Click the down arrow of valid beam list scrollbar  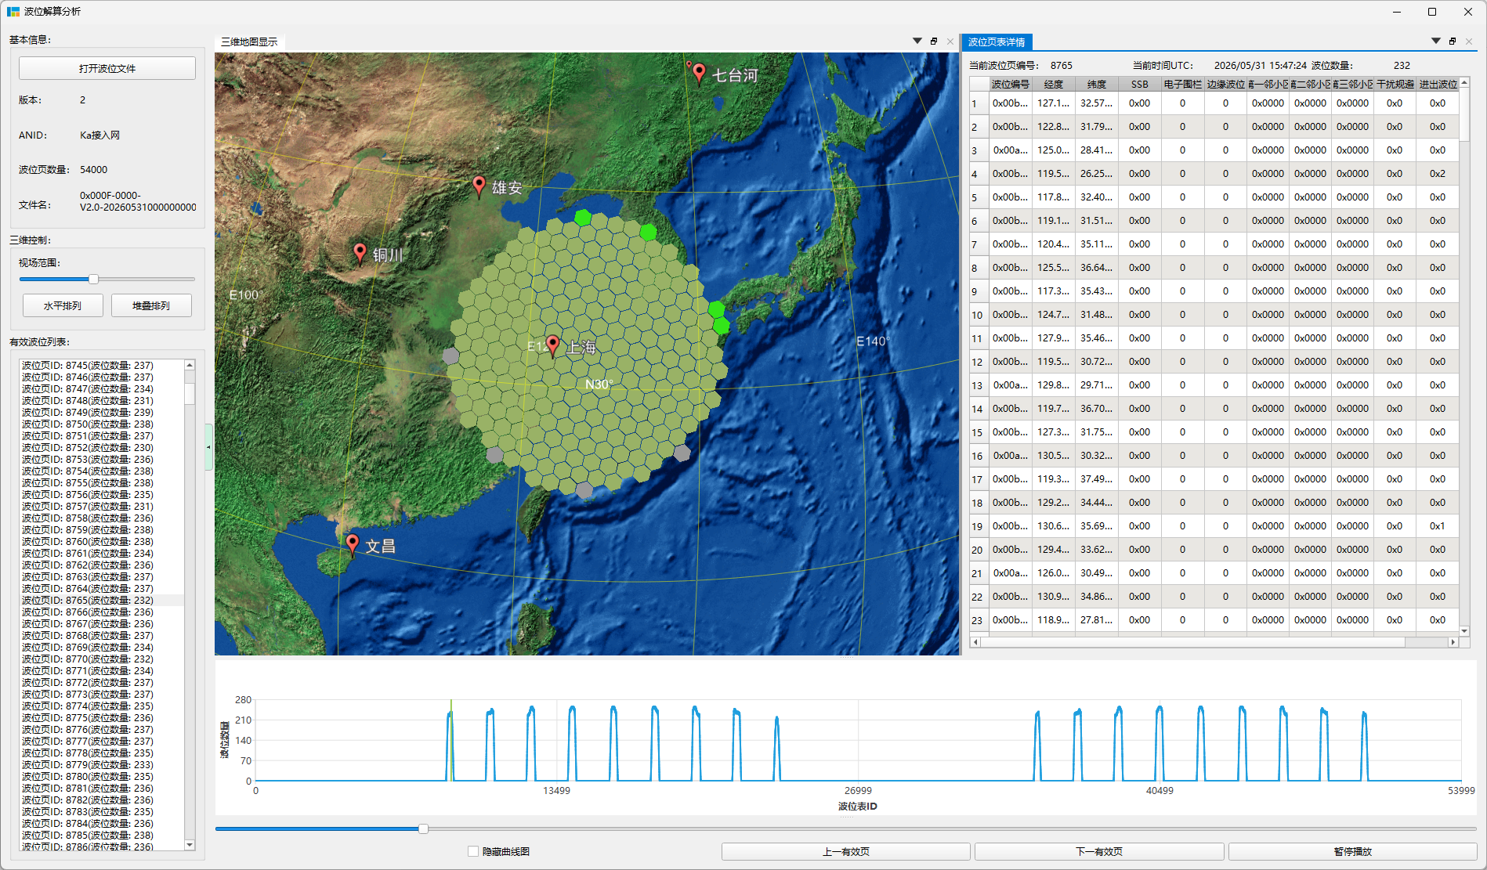[x=189, y=845]
